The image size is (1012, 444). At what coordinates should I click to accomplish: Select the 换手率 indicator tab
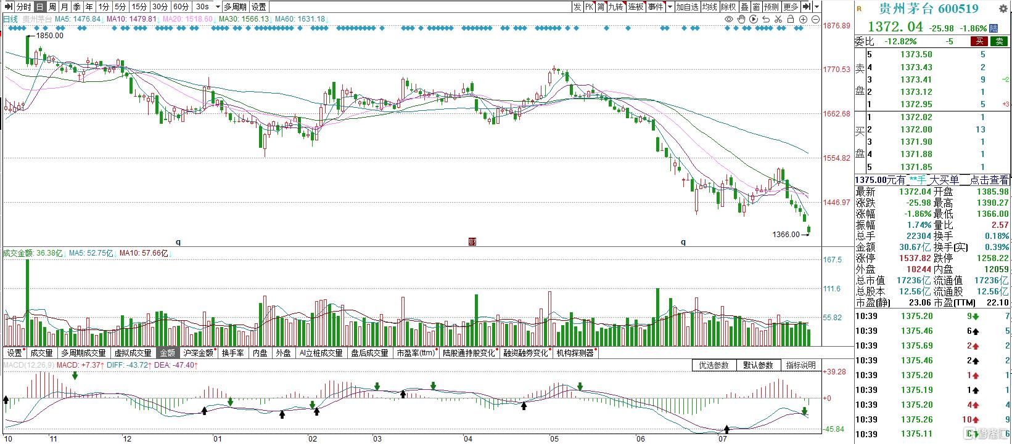(233, 353)
